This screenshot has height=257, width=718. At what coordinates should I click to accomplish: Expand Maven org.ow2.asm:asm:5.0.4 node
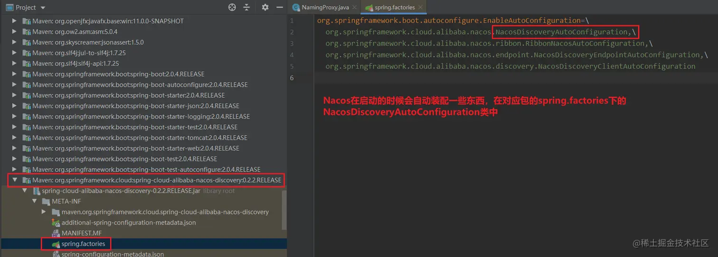coord(14,32)
